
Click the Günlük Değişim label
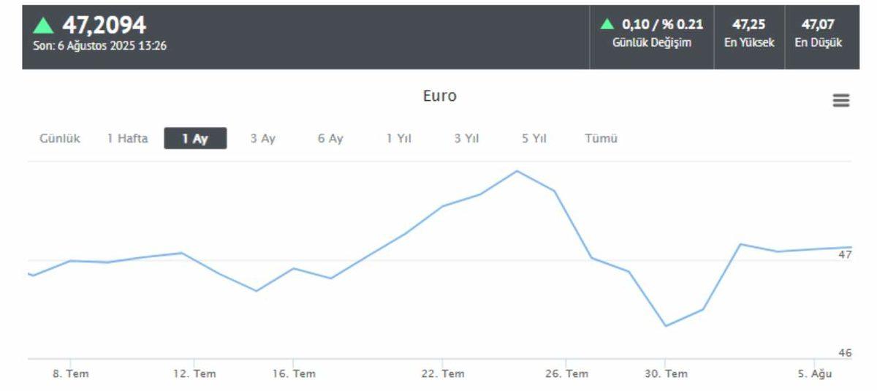click(x=651, y=42)
